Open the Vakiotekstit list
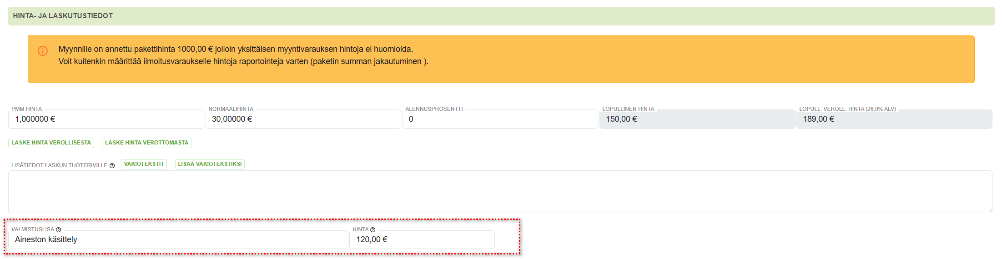Image resolution: width=1002 pixels, height=259 pixels. coord(144,164)
